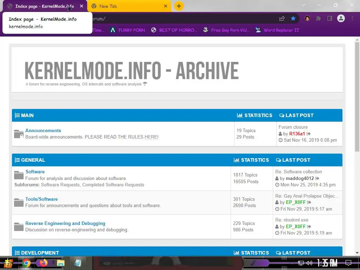The image size is (360, 270).
Task: Open the Forum closure last post
Action: point(293,127)
